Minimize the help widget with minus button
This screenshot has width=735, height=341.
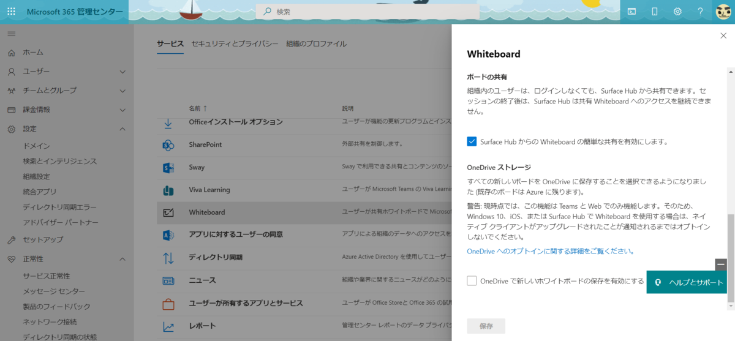coord(721,264)
